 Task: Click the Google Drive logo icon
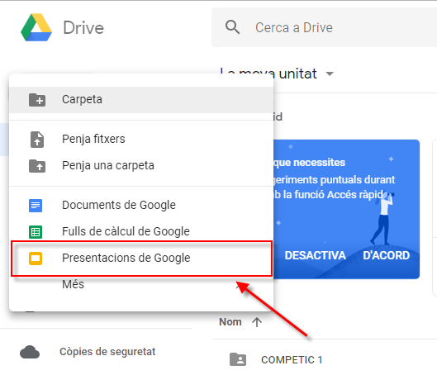point(36,27)
